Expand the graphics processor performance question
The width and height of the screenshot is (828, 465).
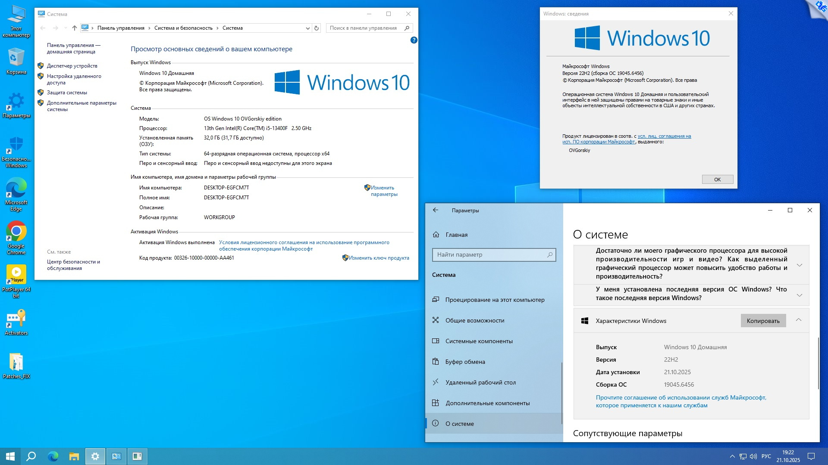point(799,265)
